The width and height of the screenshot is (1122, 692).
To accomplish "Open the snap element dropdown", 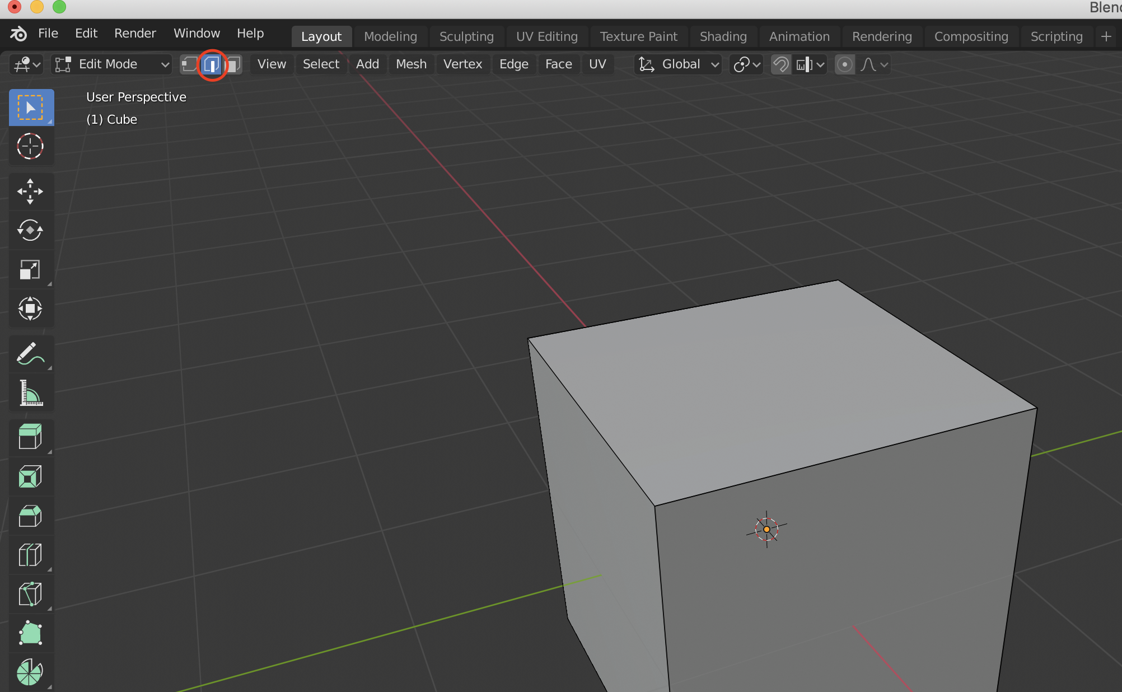I will pos(810,64).
